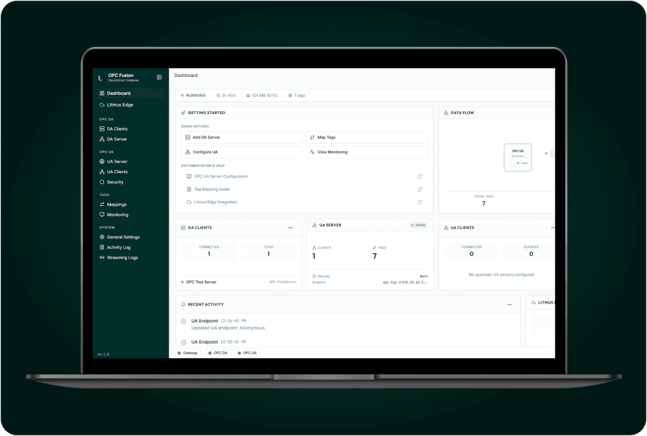The width and height of the screenshot is (647, 436).
Task: Open the Recent Activity three-dot menu
Action: coord(509,305)
